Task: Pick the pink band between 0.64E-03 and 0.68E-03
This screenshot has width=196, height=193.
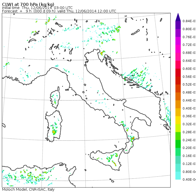Action: click(178, 57)
